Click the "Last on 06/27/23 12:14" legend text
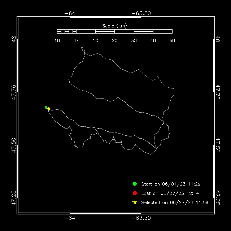The width and height of the screenshot is (231, 231). (x=170, y=193)
